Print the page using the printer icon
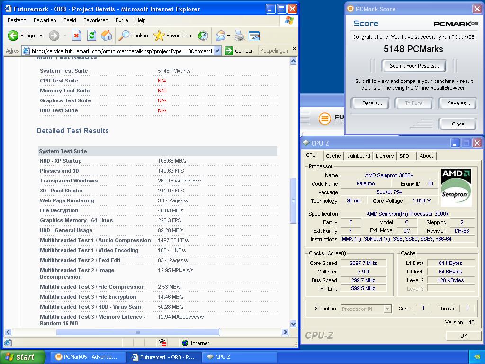Image resolution: width=485 pixels, height=364 pixels. tap(239, 36)
